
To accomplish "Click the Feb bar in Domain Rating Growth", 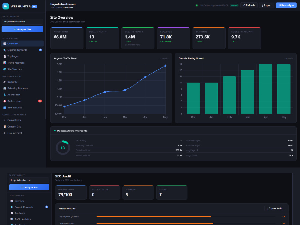I will [x=229, y=95].
